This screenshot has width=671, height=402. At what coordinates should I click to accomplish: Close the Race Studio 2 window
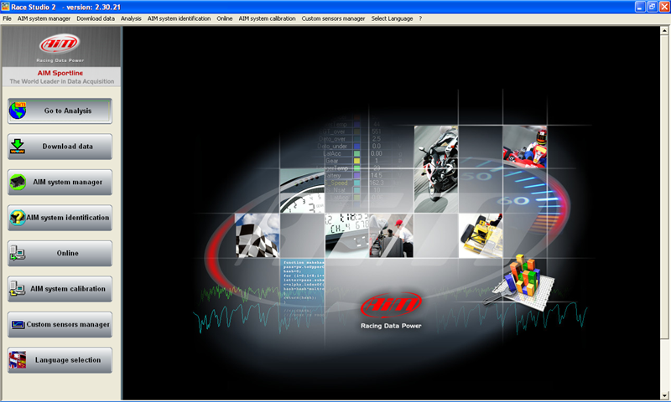[x=664, y=7]
